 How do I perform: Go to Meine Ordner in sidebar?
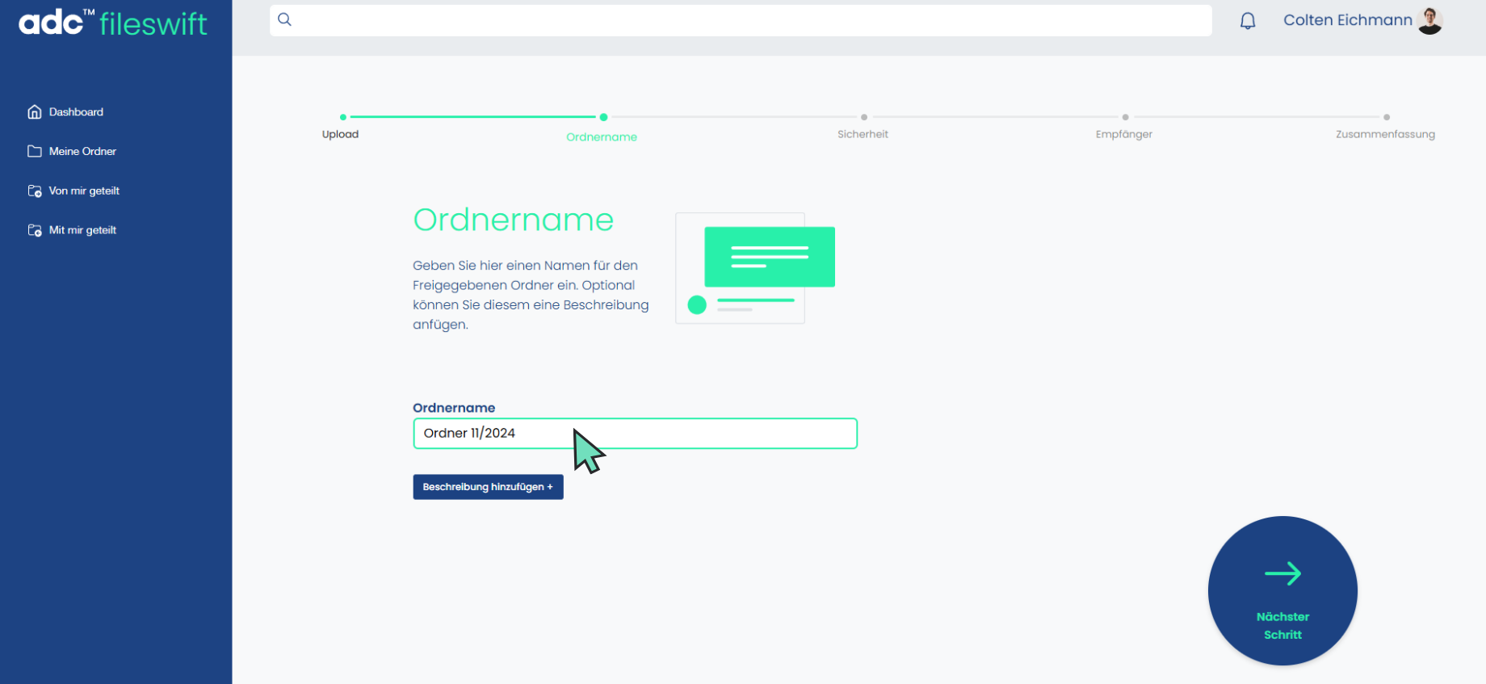tap(82, 151)
